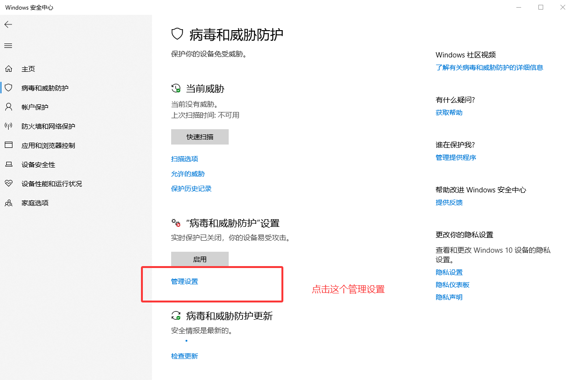Close the Windows 安全中心 window
The width and height of the screenshot is (571, 380).
coord(563,7)
